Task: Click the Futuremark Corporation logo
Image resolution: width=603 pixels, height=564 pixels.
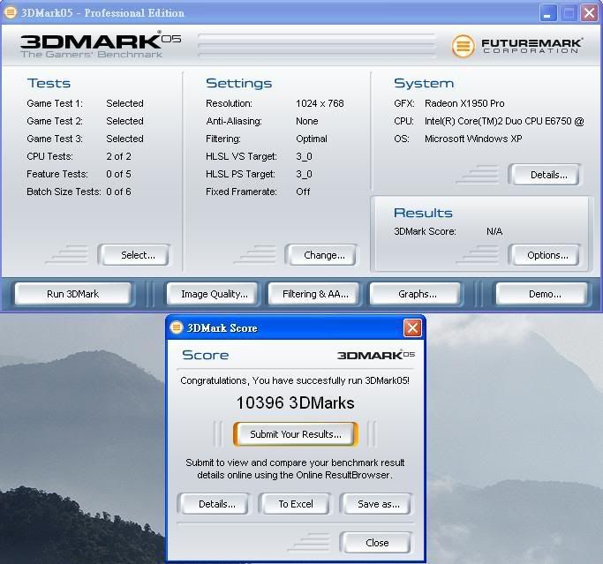Action: coord(517,46)
